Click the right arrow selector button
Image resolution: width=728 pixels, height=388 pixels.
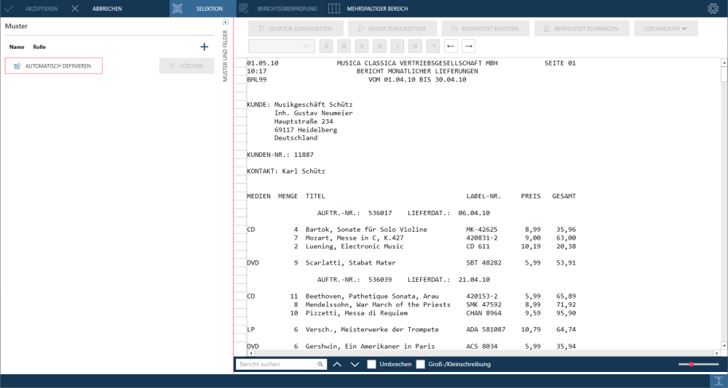pyautogui.click(x=468, y=47)
